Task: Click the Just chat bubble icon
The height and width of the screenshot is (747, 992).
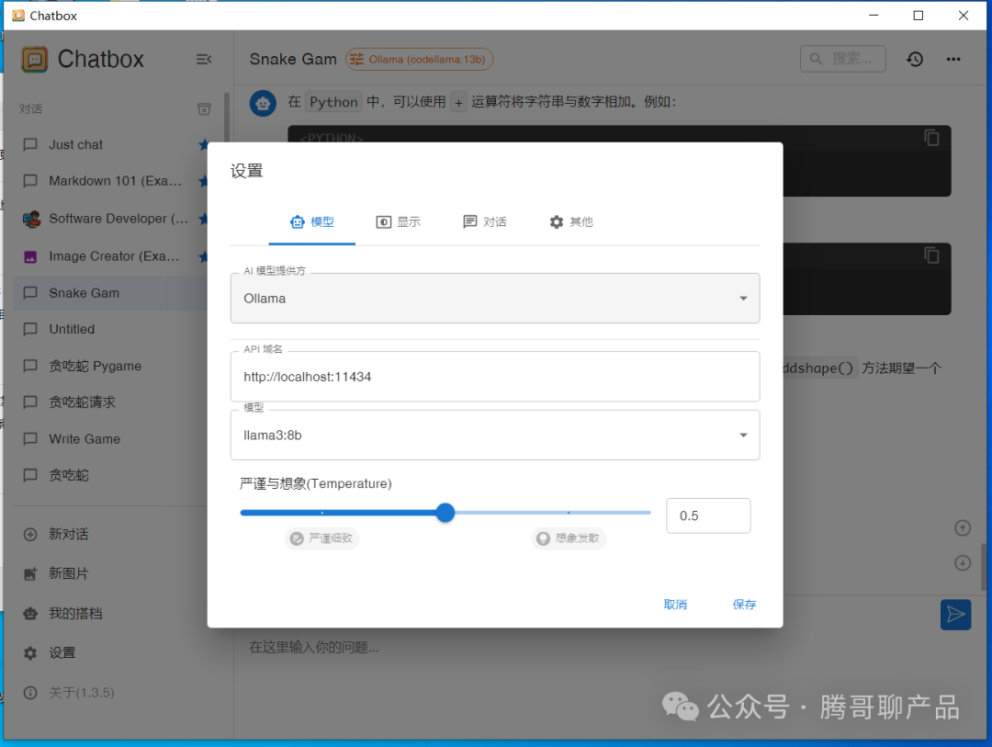Action: pyautogui.click(x=29, y=144)
